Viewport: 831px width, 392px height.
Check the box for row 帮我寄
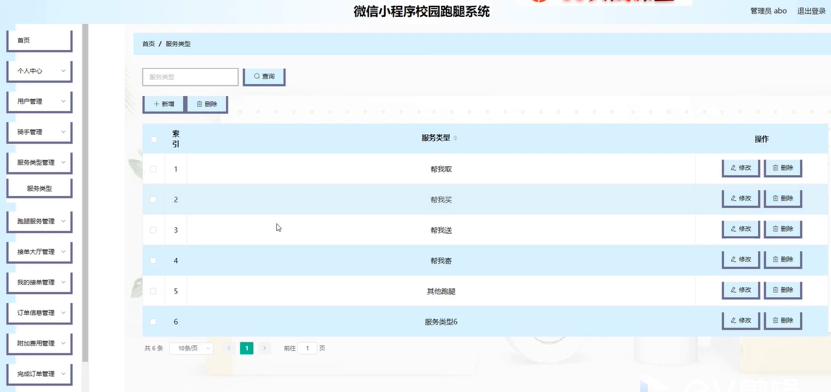click(x=153, y=260)
